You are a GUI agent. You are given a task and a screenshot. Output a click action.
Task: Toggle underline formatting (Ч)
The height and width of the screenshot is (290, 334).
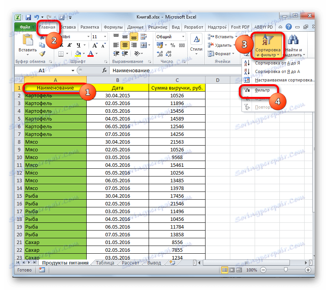pos(79,45)
